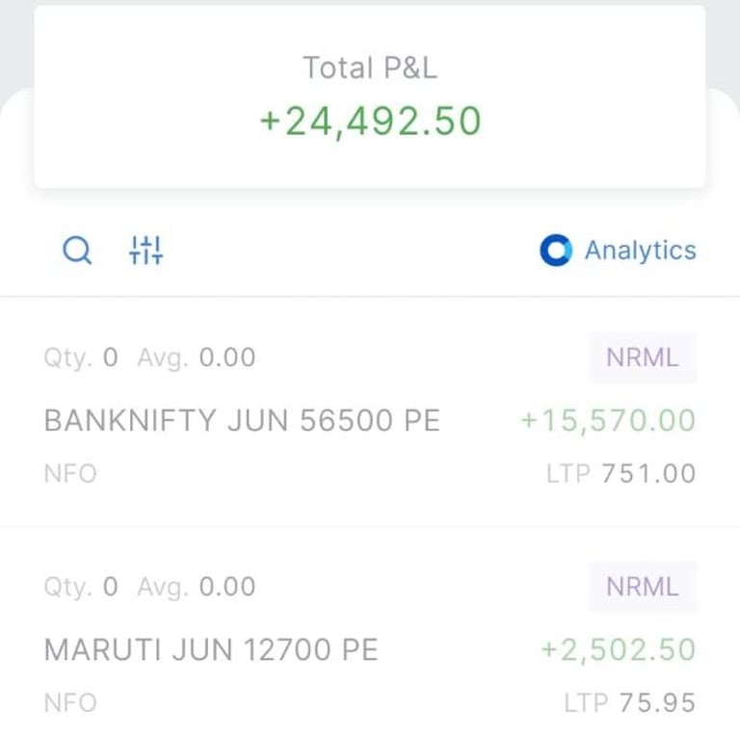Viewport: 740px width, 740px height.
Task: Tap Avg. 0.00 on BANKNIFTY row
Action: tap(197, 357)
